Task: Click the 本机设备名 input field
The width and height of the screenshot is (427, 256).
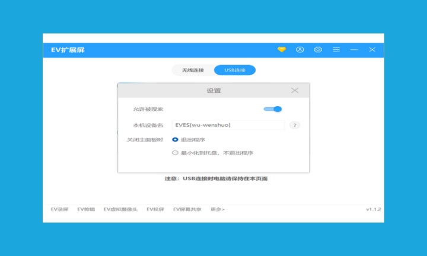Action: (x=228, y=125)
